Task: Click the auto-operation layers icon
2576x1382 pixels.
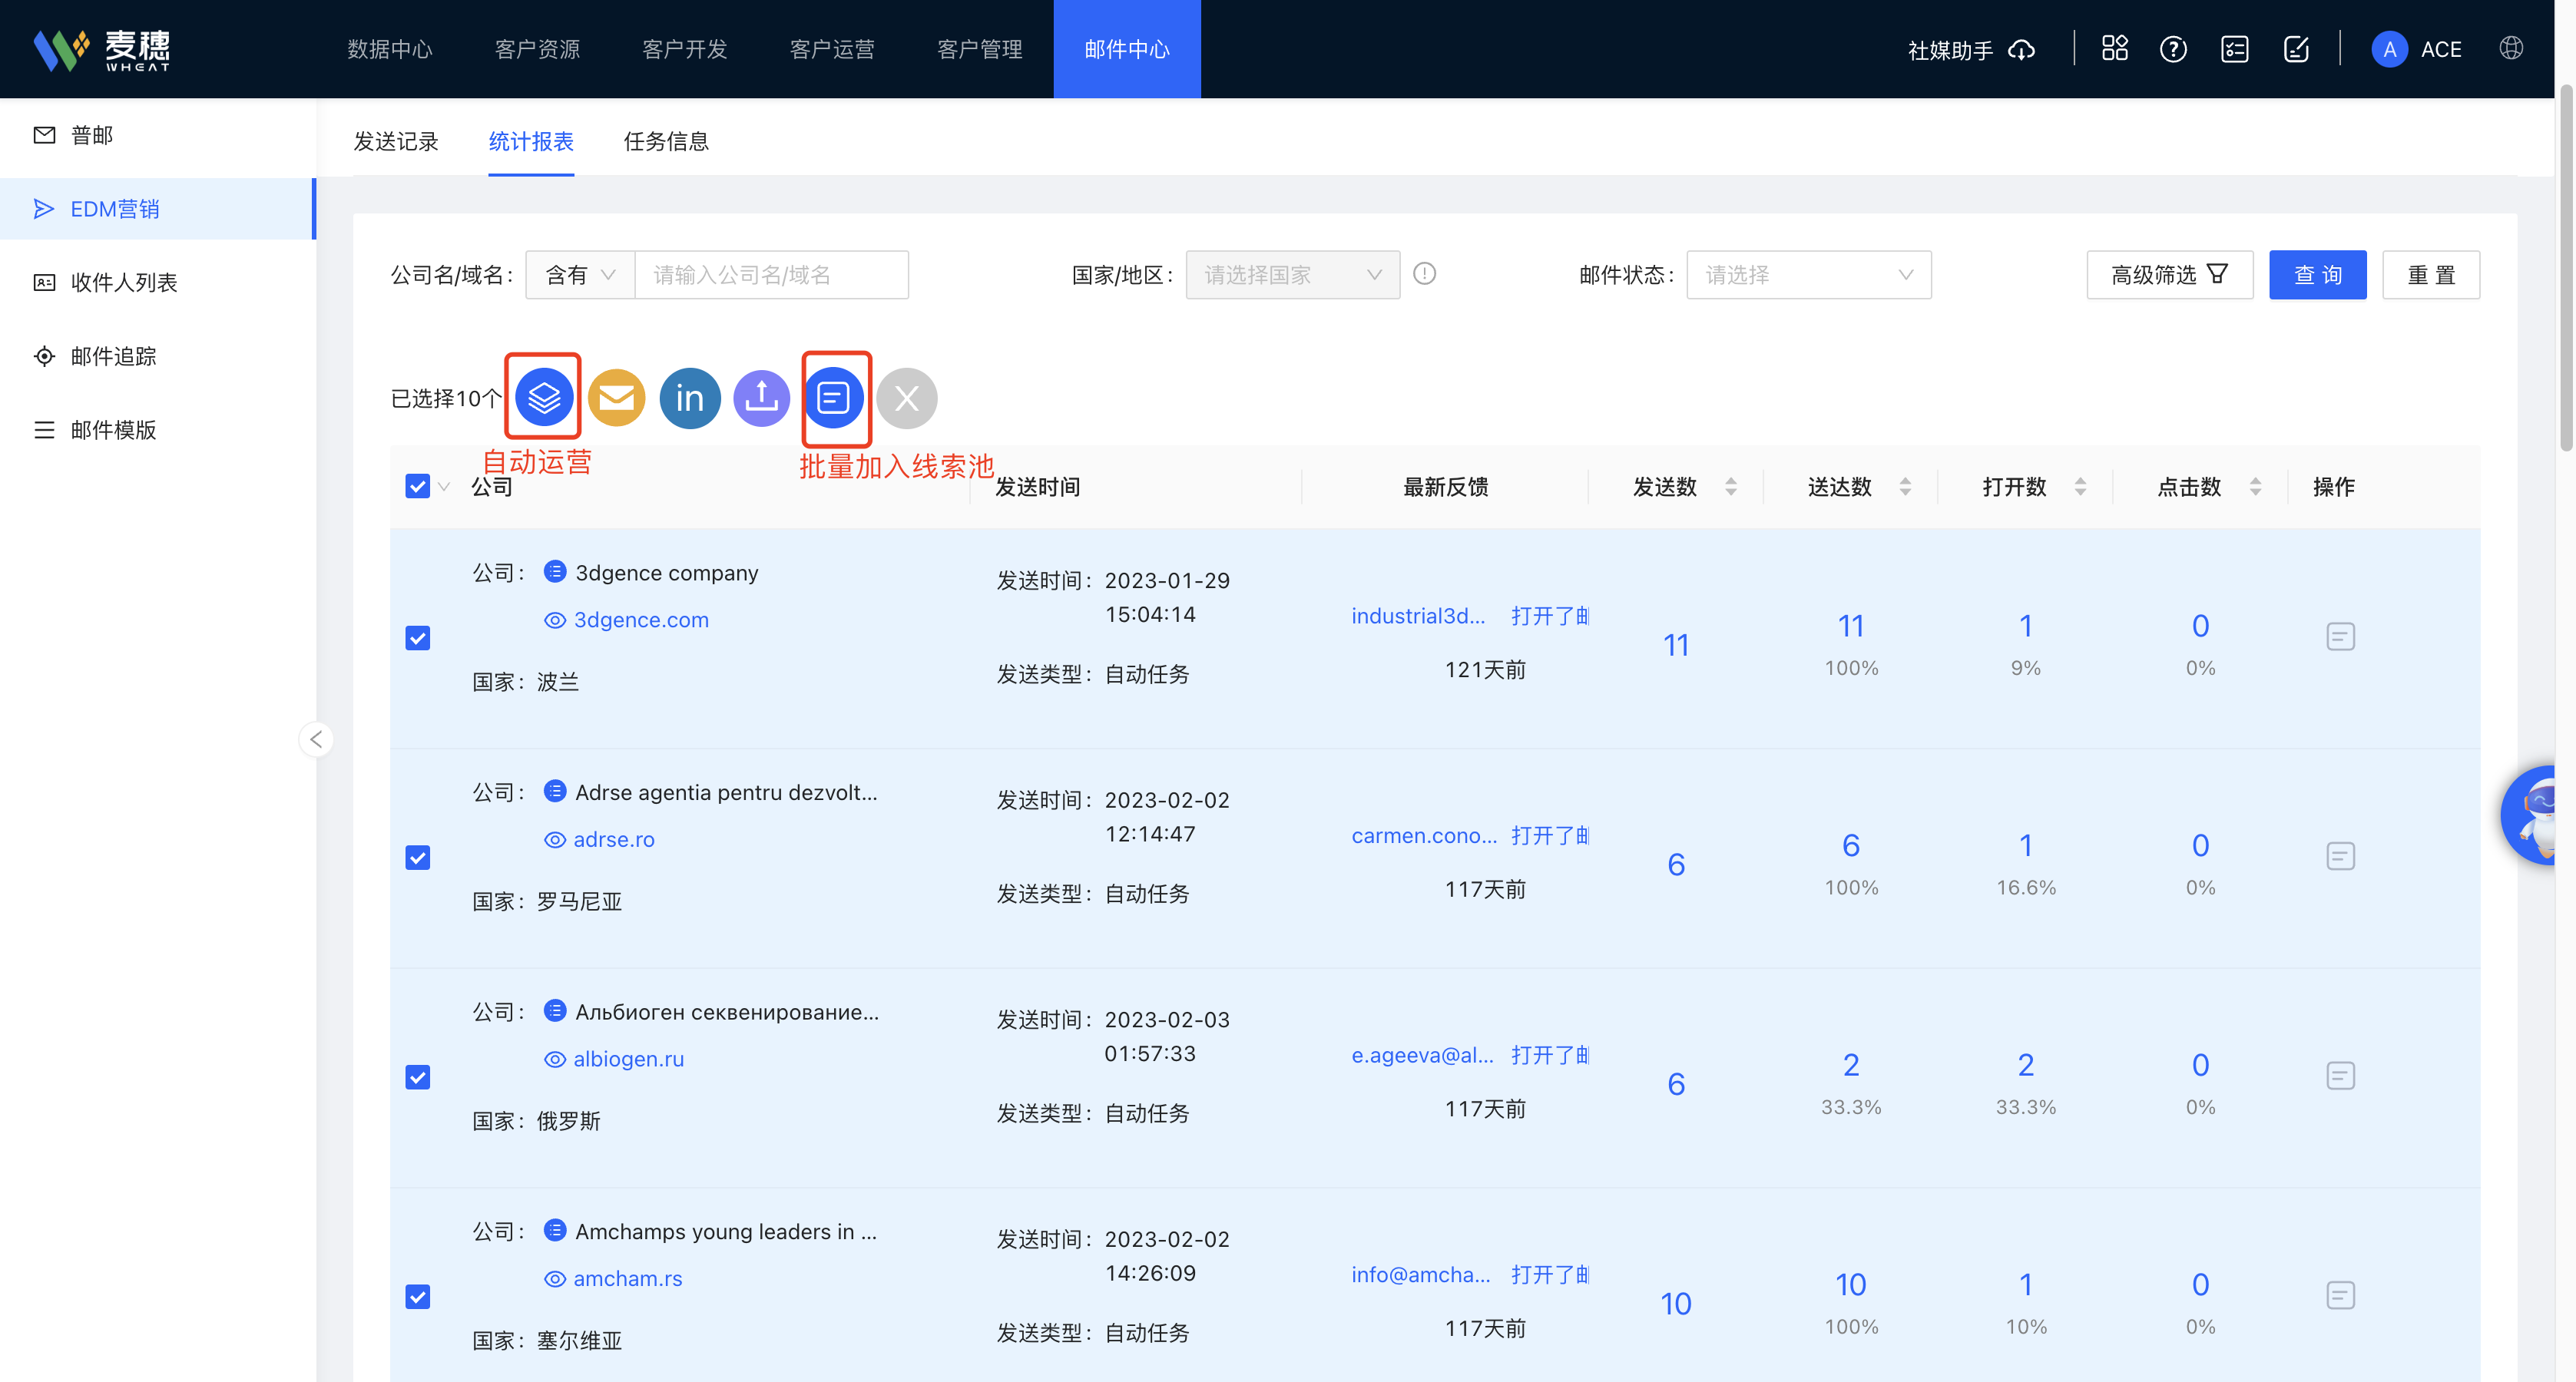Action: (x=544, y=397)
